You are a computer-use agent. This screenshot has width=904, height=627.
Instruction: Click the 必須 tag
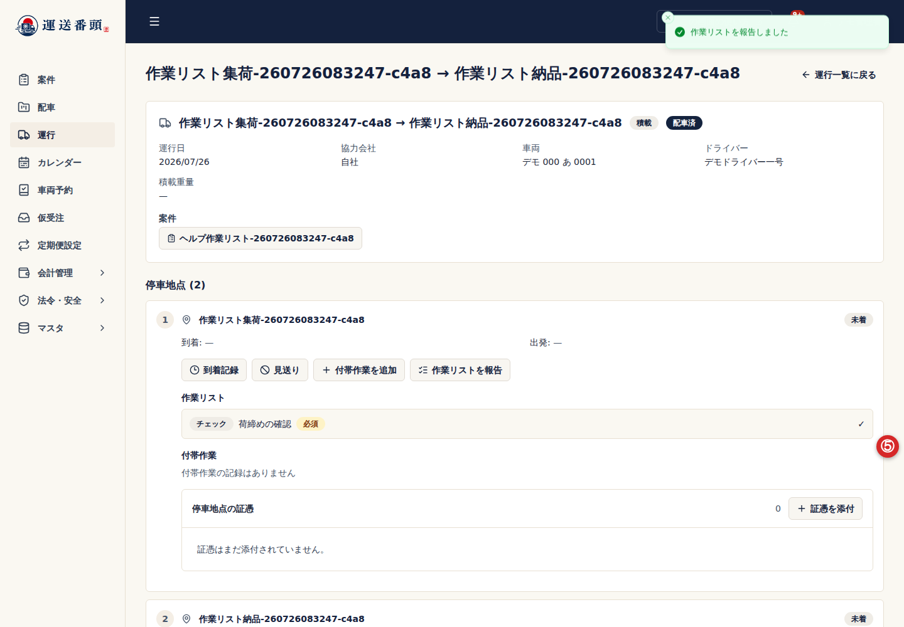tap(311, 424)
